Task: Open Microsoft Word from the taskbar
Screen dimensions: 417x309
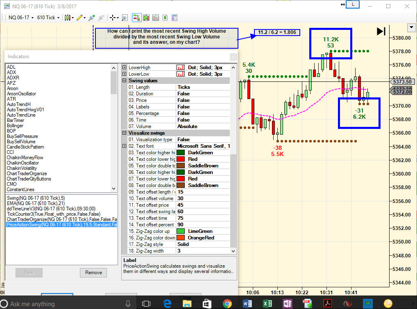Action: [x=247, y=303]
